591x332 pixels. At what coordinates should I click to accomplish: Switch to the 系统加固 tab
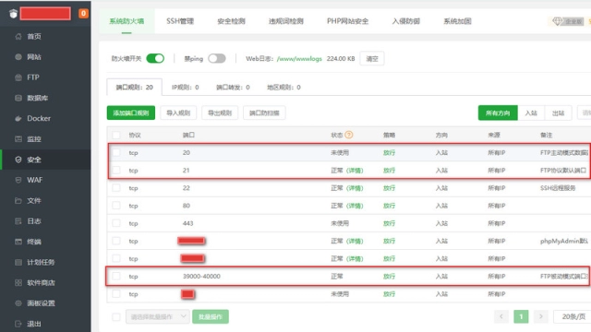pos(457,21)
